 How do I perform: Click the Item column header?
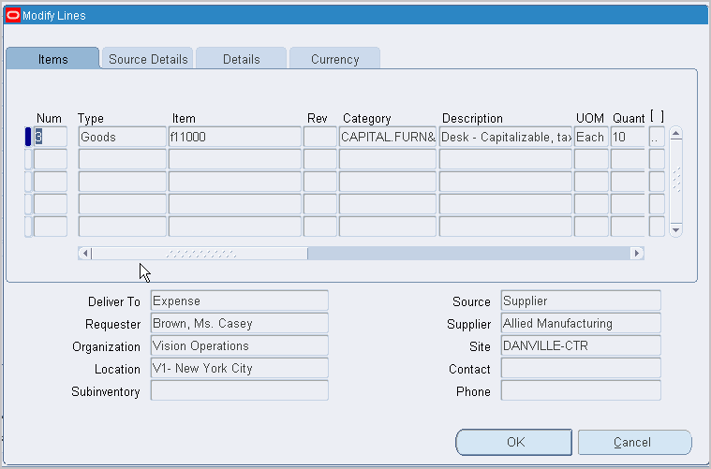coord(184,119)
